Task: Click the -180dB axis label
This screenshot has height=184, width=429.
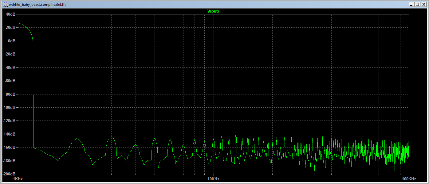Action: pyautogui.click(x=9, y=161)
